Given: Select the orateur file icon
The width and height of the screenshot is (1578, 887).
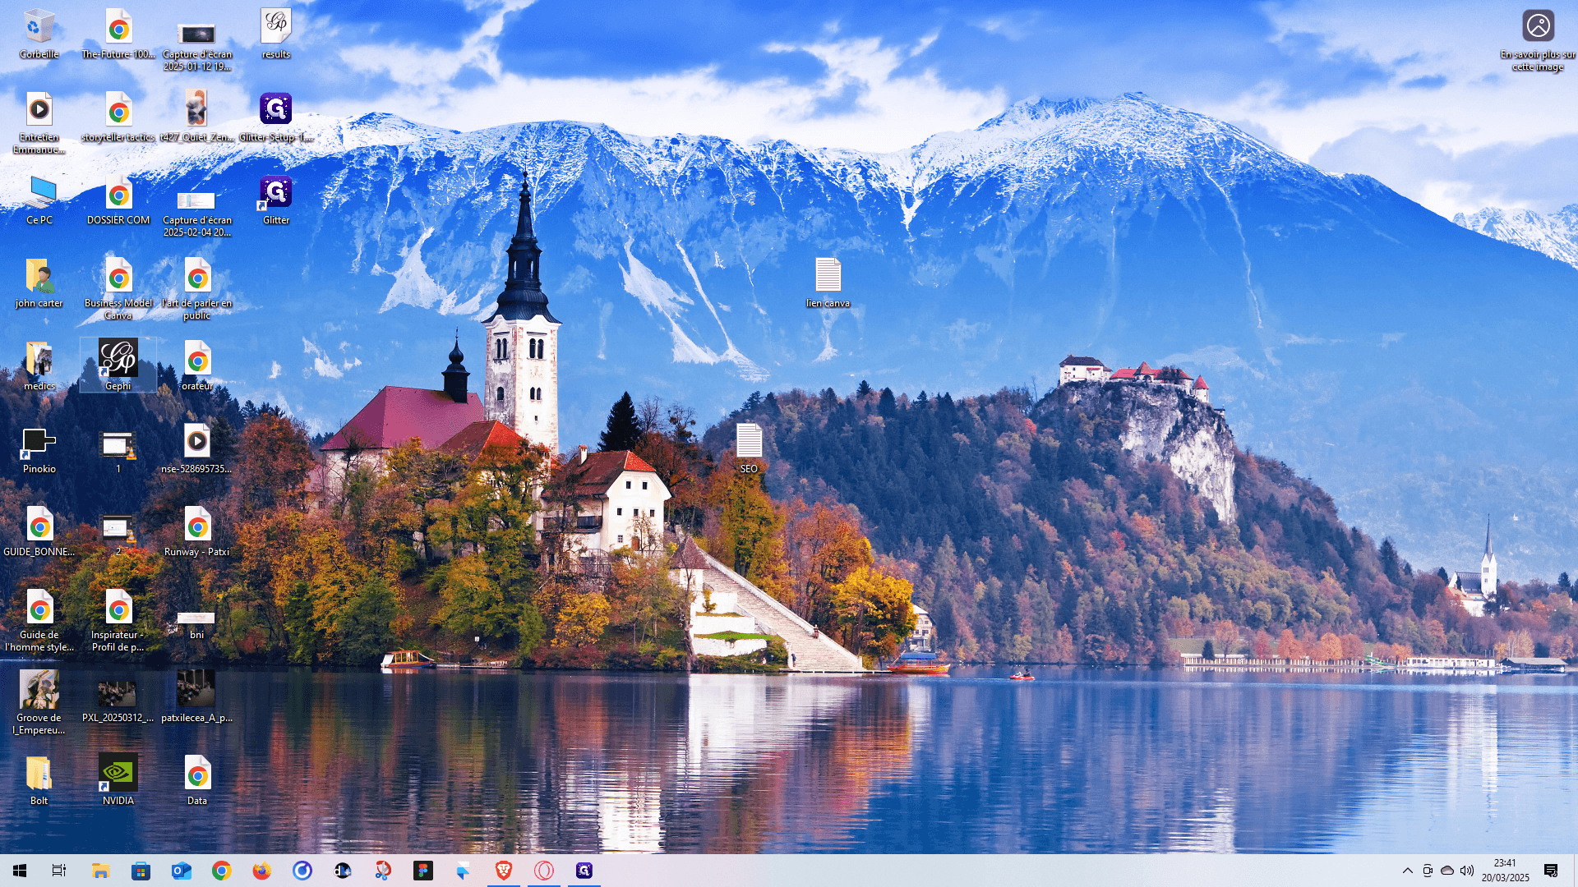Looking at the screenshot, I should (197, 359).
